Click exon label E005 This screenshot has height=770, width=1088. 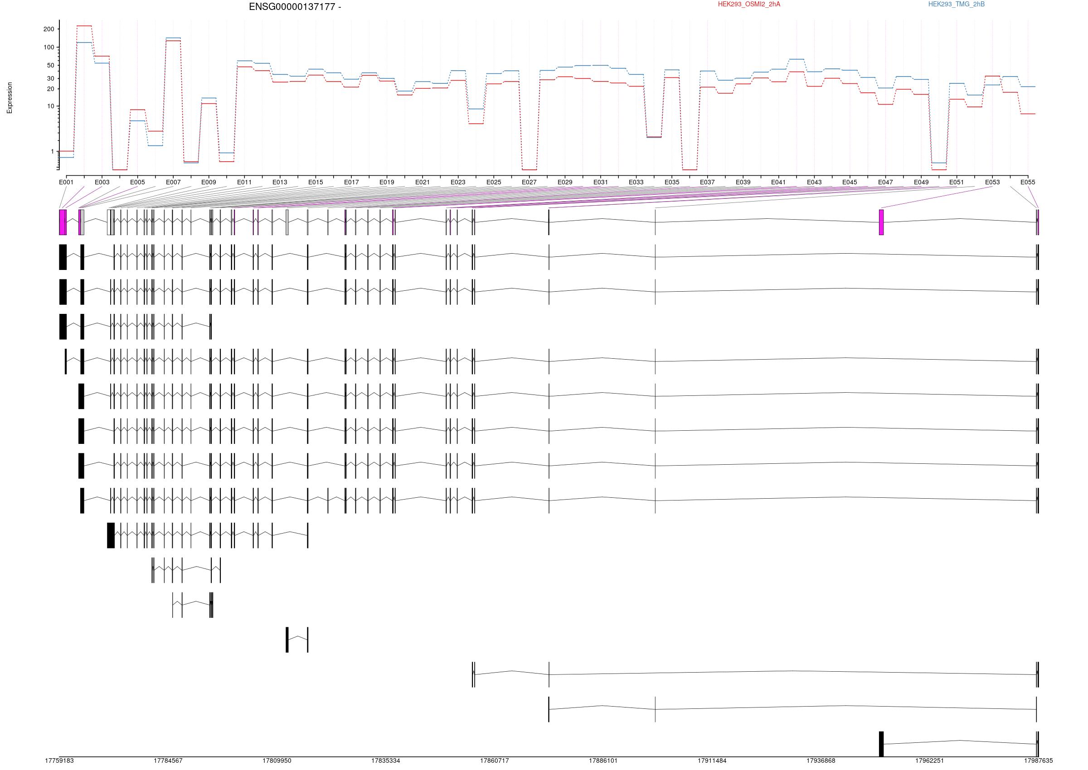pyautogui.click(x=138, y=182)
